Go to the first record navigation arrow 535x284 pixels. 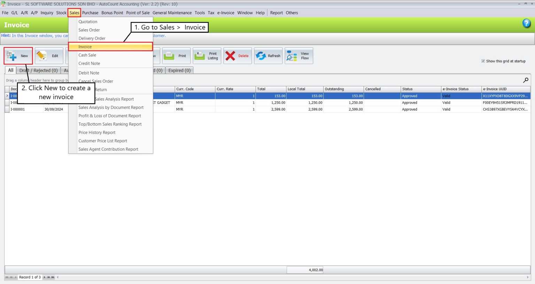7,277
